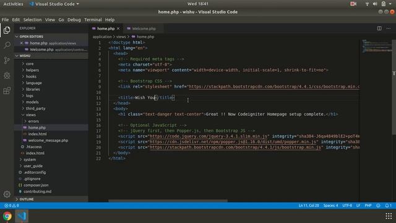
Task: Switch to the Welcome.php tab
Action: pos(144,28)
